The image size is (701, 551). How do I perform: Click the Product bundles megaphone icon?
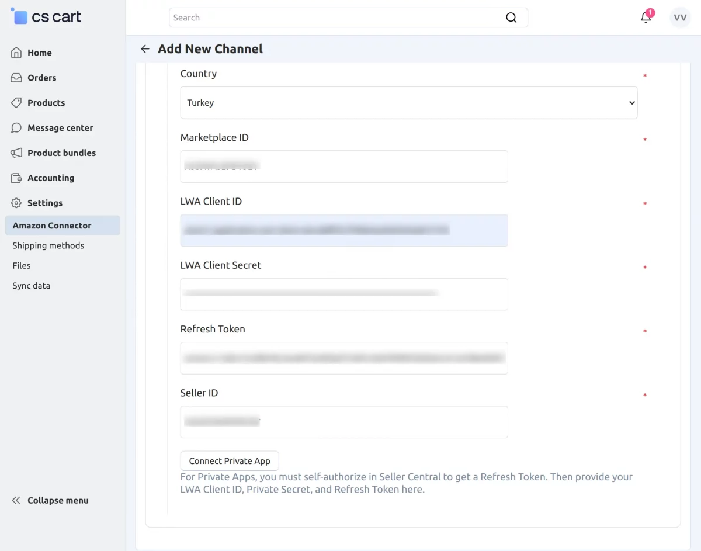tap(16, 153)
